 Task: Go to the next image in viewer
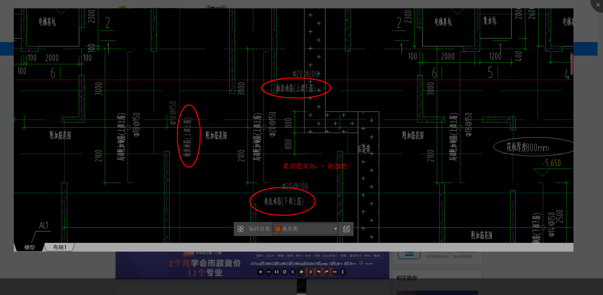point(310,272)
